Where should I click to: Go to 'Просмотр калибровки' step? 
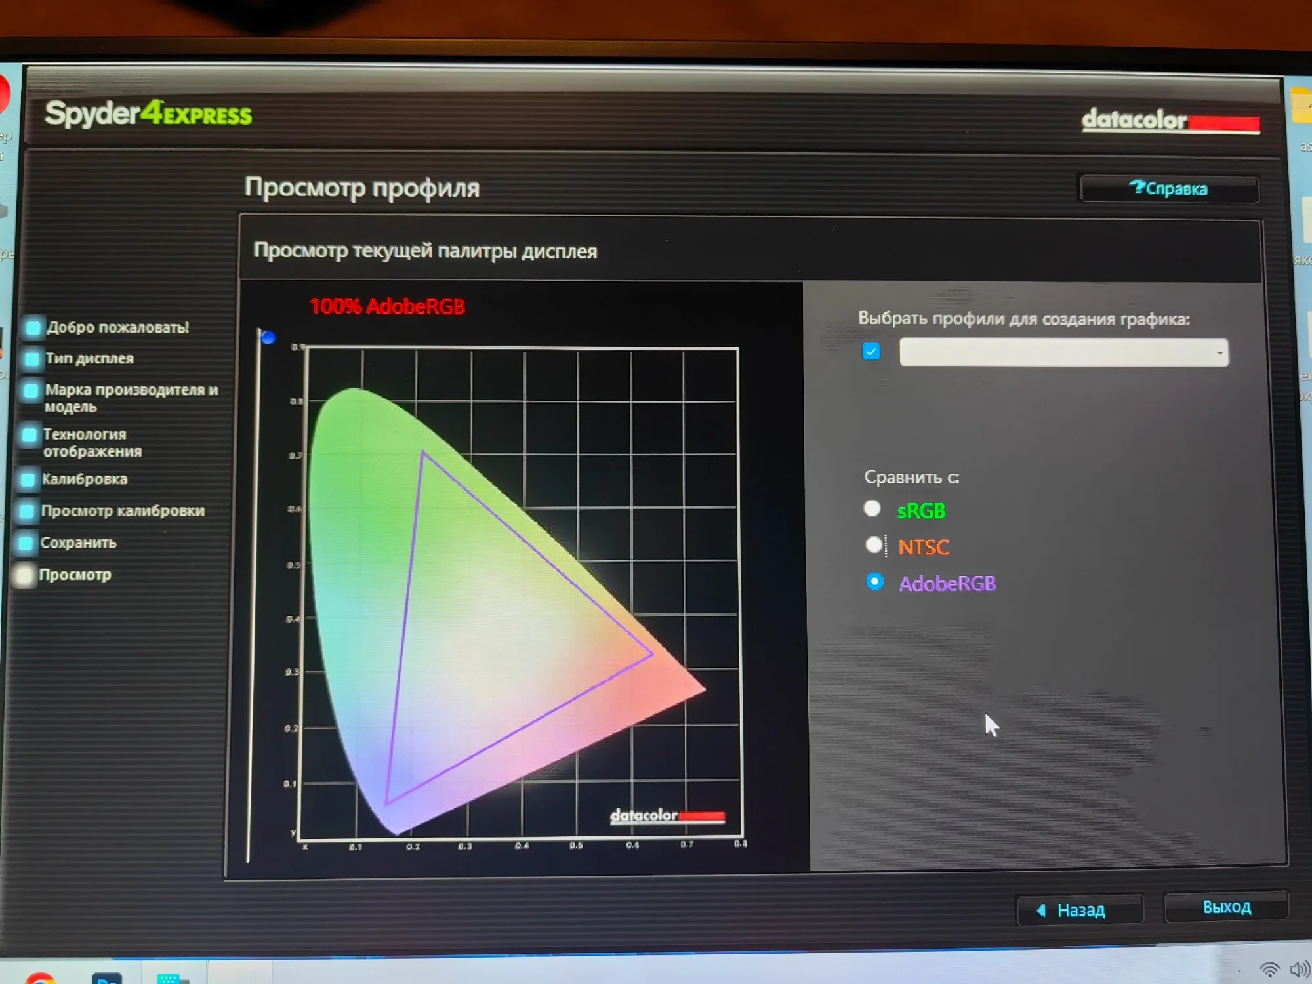122,511
